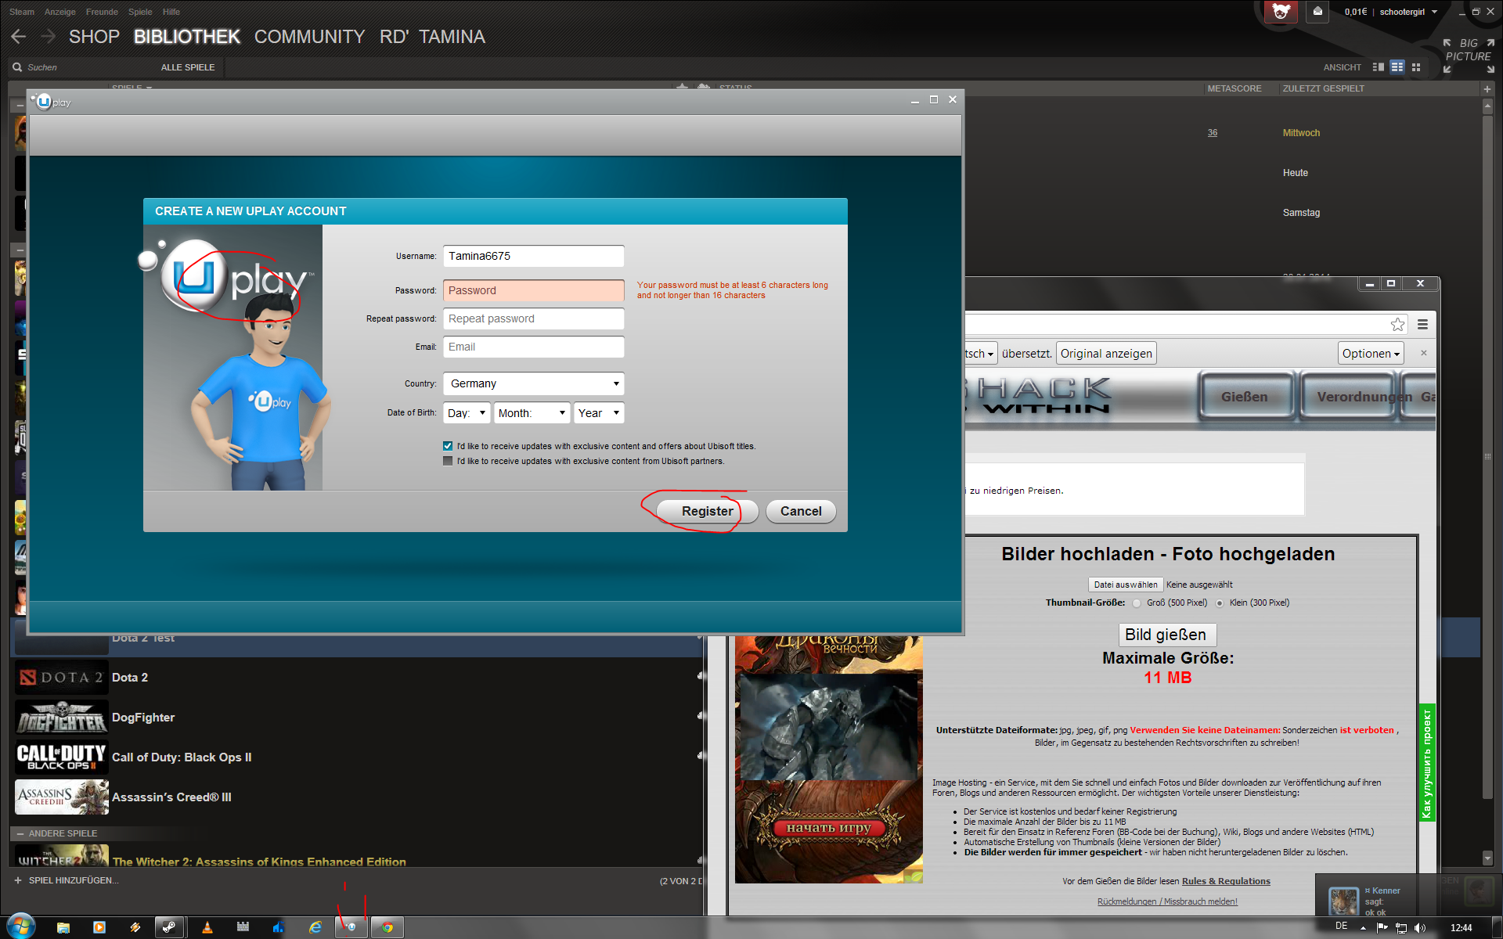The width and height of the screenshot is (1503, 939).
Task: Switch library to grid view
Action: pyautogui.click(x=1416, y=67)
